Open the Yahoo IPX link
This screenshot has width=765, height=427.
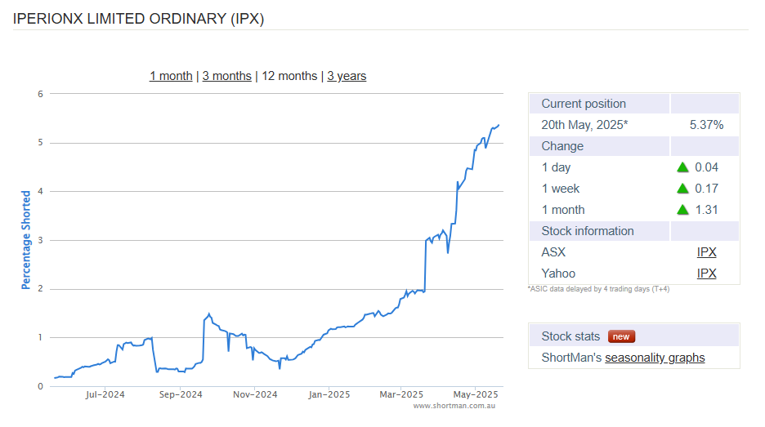tap(706, 274)
